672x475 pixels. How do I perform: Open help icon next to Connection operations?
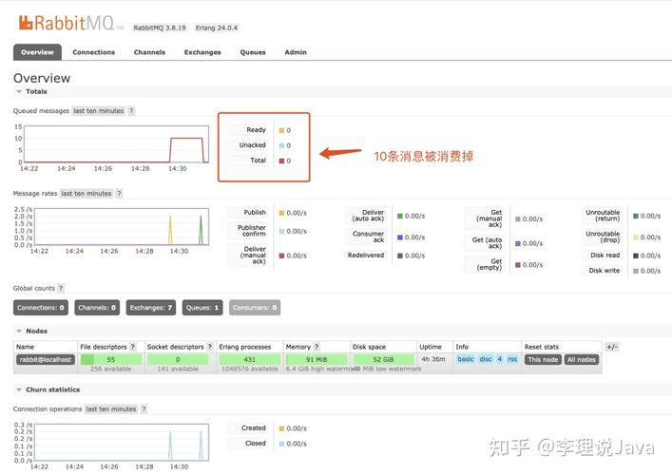pyautogui.click(x=144, y=409)
